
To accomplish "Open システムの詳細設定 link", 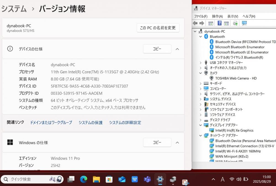I will 125,123.
